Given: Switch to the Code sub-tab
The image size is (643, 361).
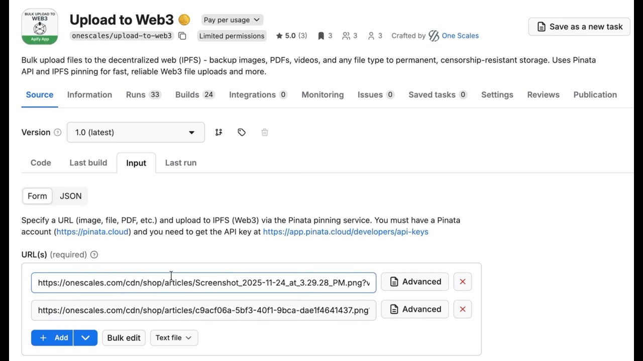Looking at the screenshot, I should pos(41,163).
